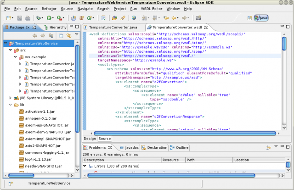294x190 pixels.
Task: Open the Run button dropdown arrow
Action: pyautogui.click(x=53, y=18)
